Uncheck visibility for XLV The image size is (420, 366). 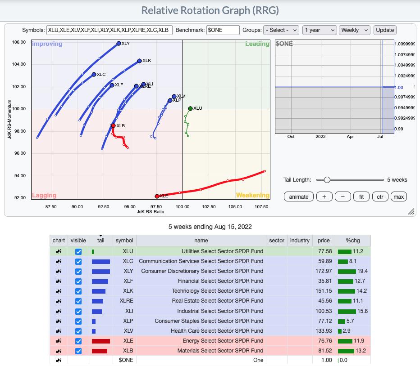pos(78,331)
